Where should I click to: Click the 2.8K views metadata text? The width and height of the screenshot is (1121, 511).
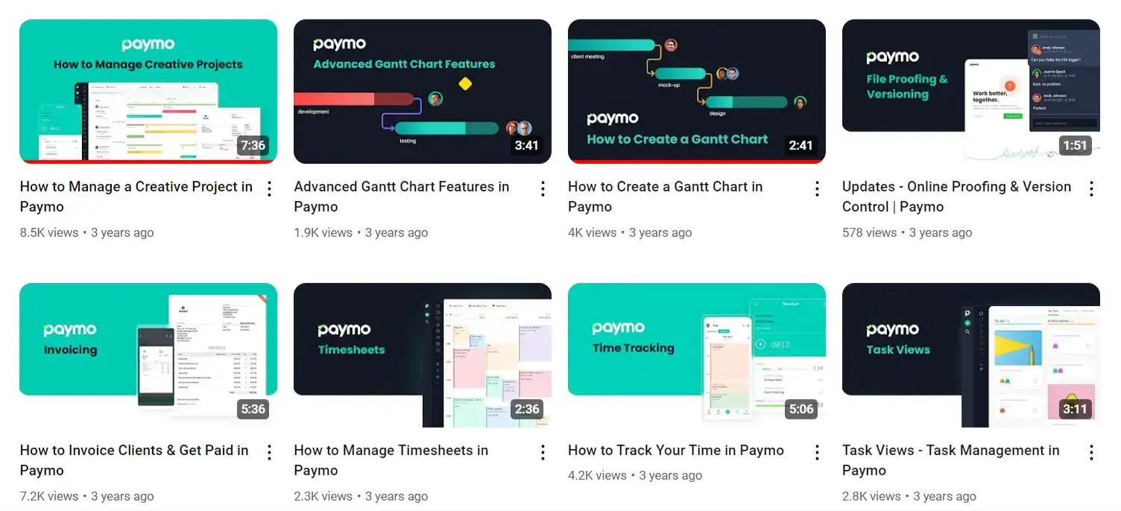click(872, 496)
